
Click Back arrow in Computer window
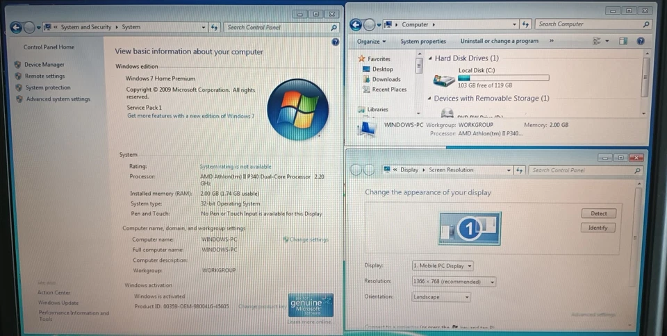[356, 25]
